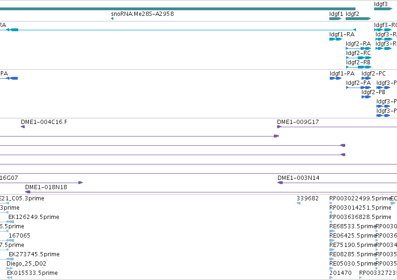This screenshot has height=280, width=397.
Task: Click the RP003636828.5prime EST label
Action: [x=360, y=217]
